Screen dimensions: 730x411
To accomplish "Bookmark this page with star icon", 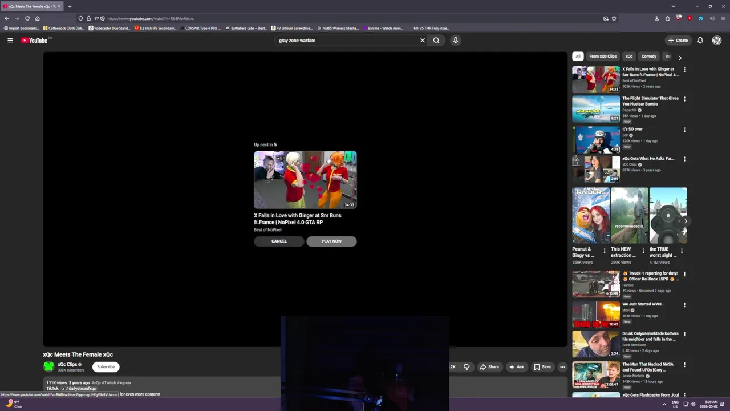I will pyautogui.click(x=614, y=18).
